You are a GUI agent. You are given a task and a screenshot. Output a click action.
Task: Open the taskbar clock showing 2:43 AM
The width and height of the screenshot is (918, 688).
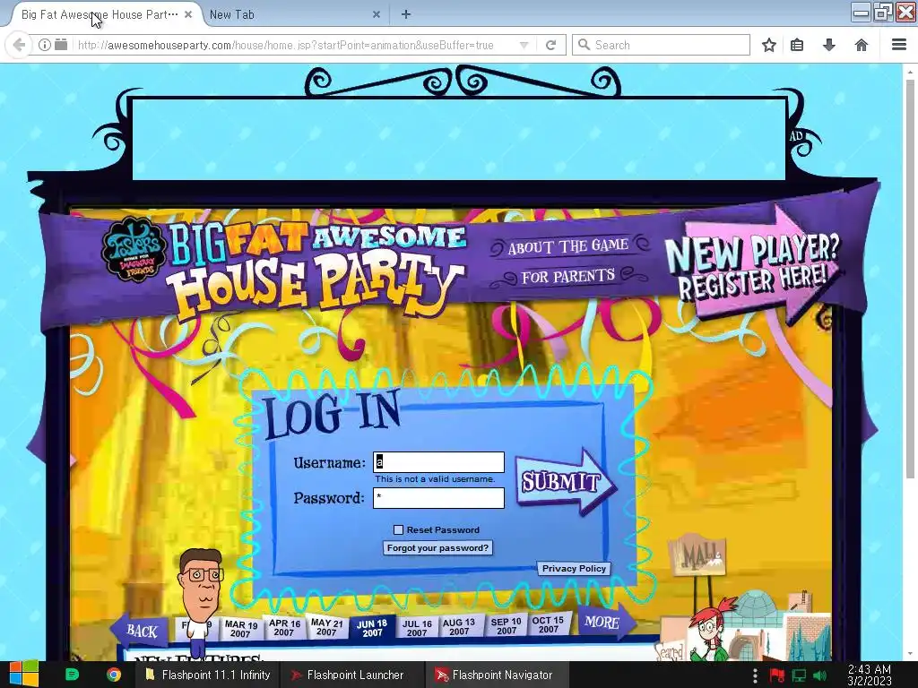click(x=870, y=675)
